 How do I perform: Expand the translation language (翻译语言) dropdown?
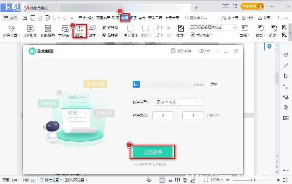click(178, 102)
